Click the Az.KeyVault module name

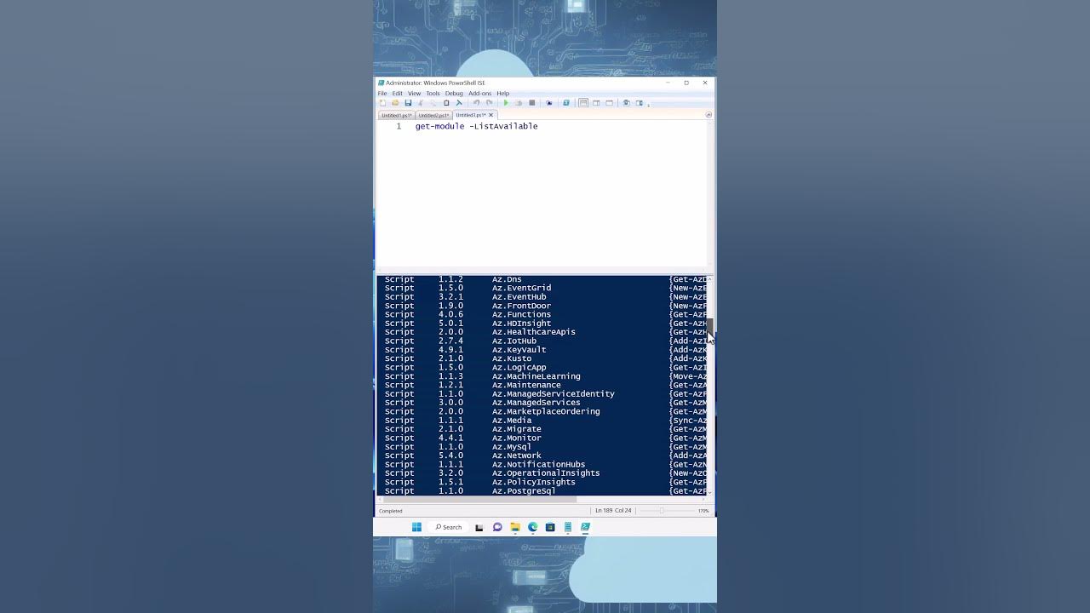519,350
